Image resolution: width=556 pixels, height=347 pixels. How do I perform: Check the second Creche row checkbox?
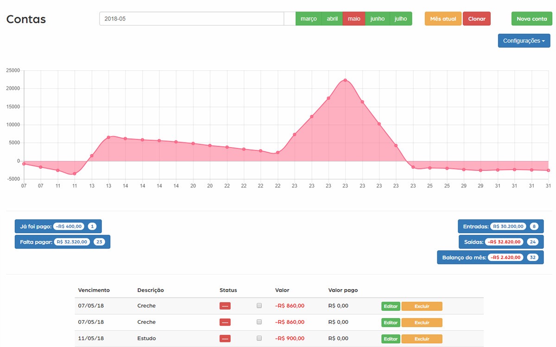pyautogui.click(x=259, y=322)
